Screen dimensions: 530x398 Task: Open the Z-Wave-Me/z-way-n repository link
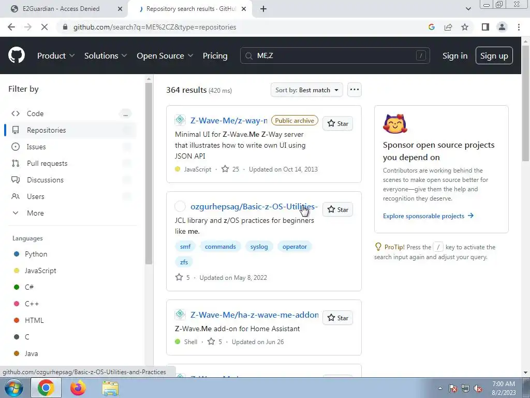tap(229, 120)
